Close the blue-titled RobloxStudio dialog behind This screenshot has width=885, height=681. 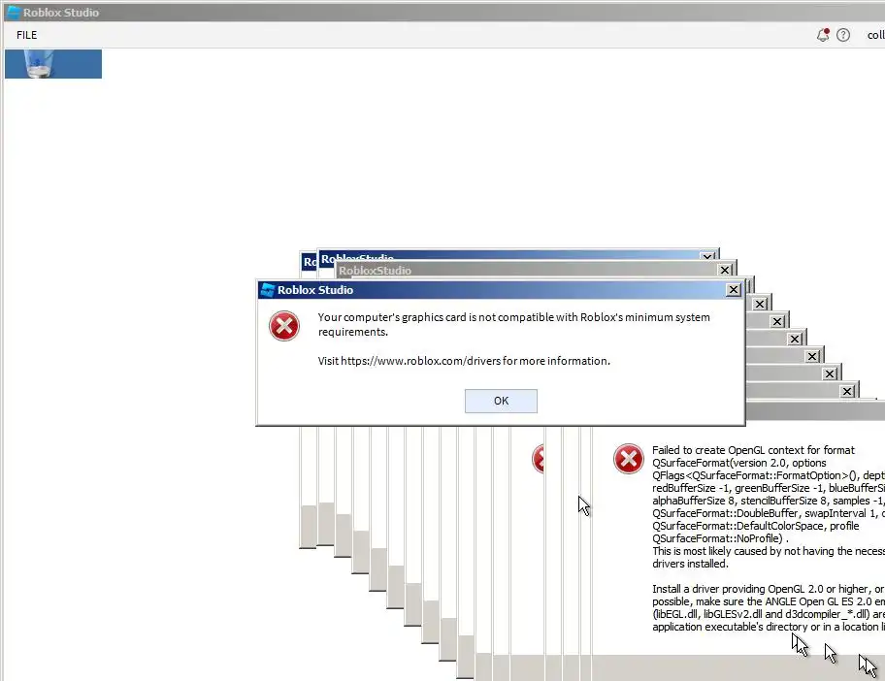click(x=707, y=257)
